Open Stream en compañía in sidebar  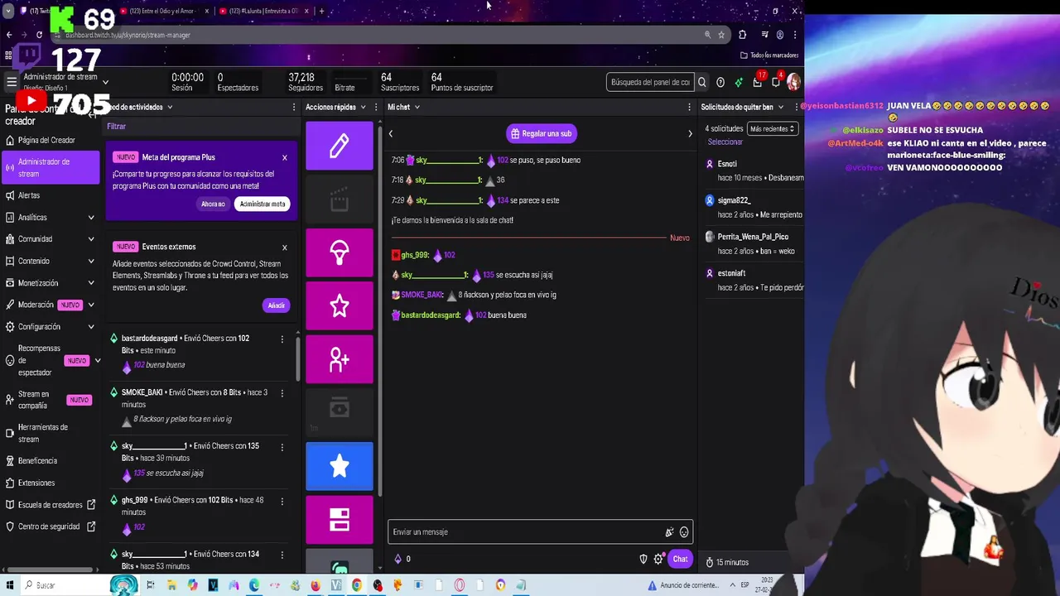point(50,400)
